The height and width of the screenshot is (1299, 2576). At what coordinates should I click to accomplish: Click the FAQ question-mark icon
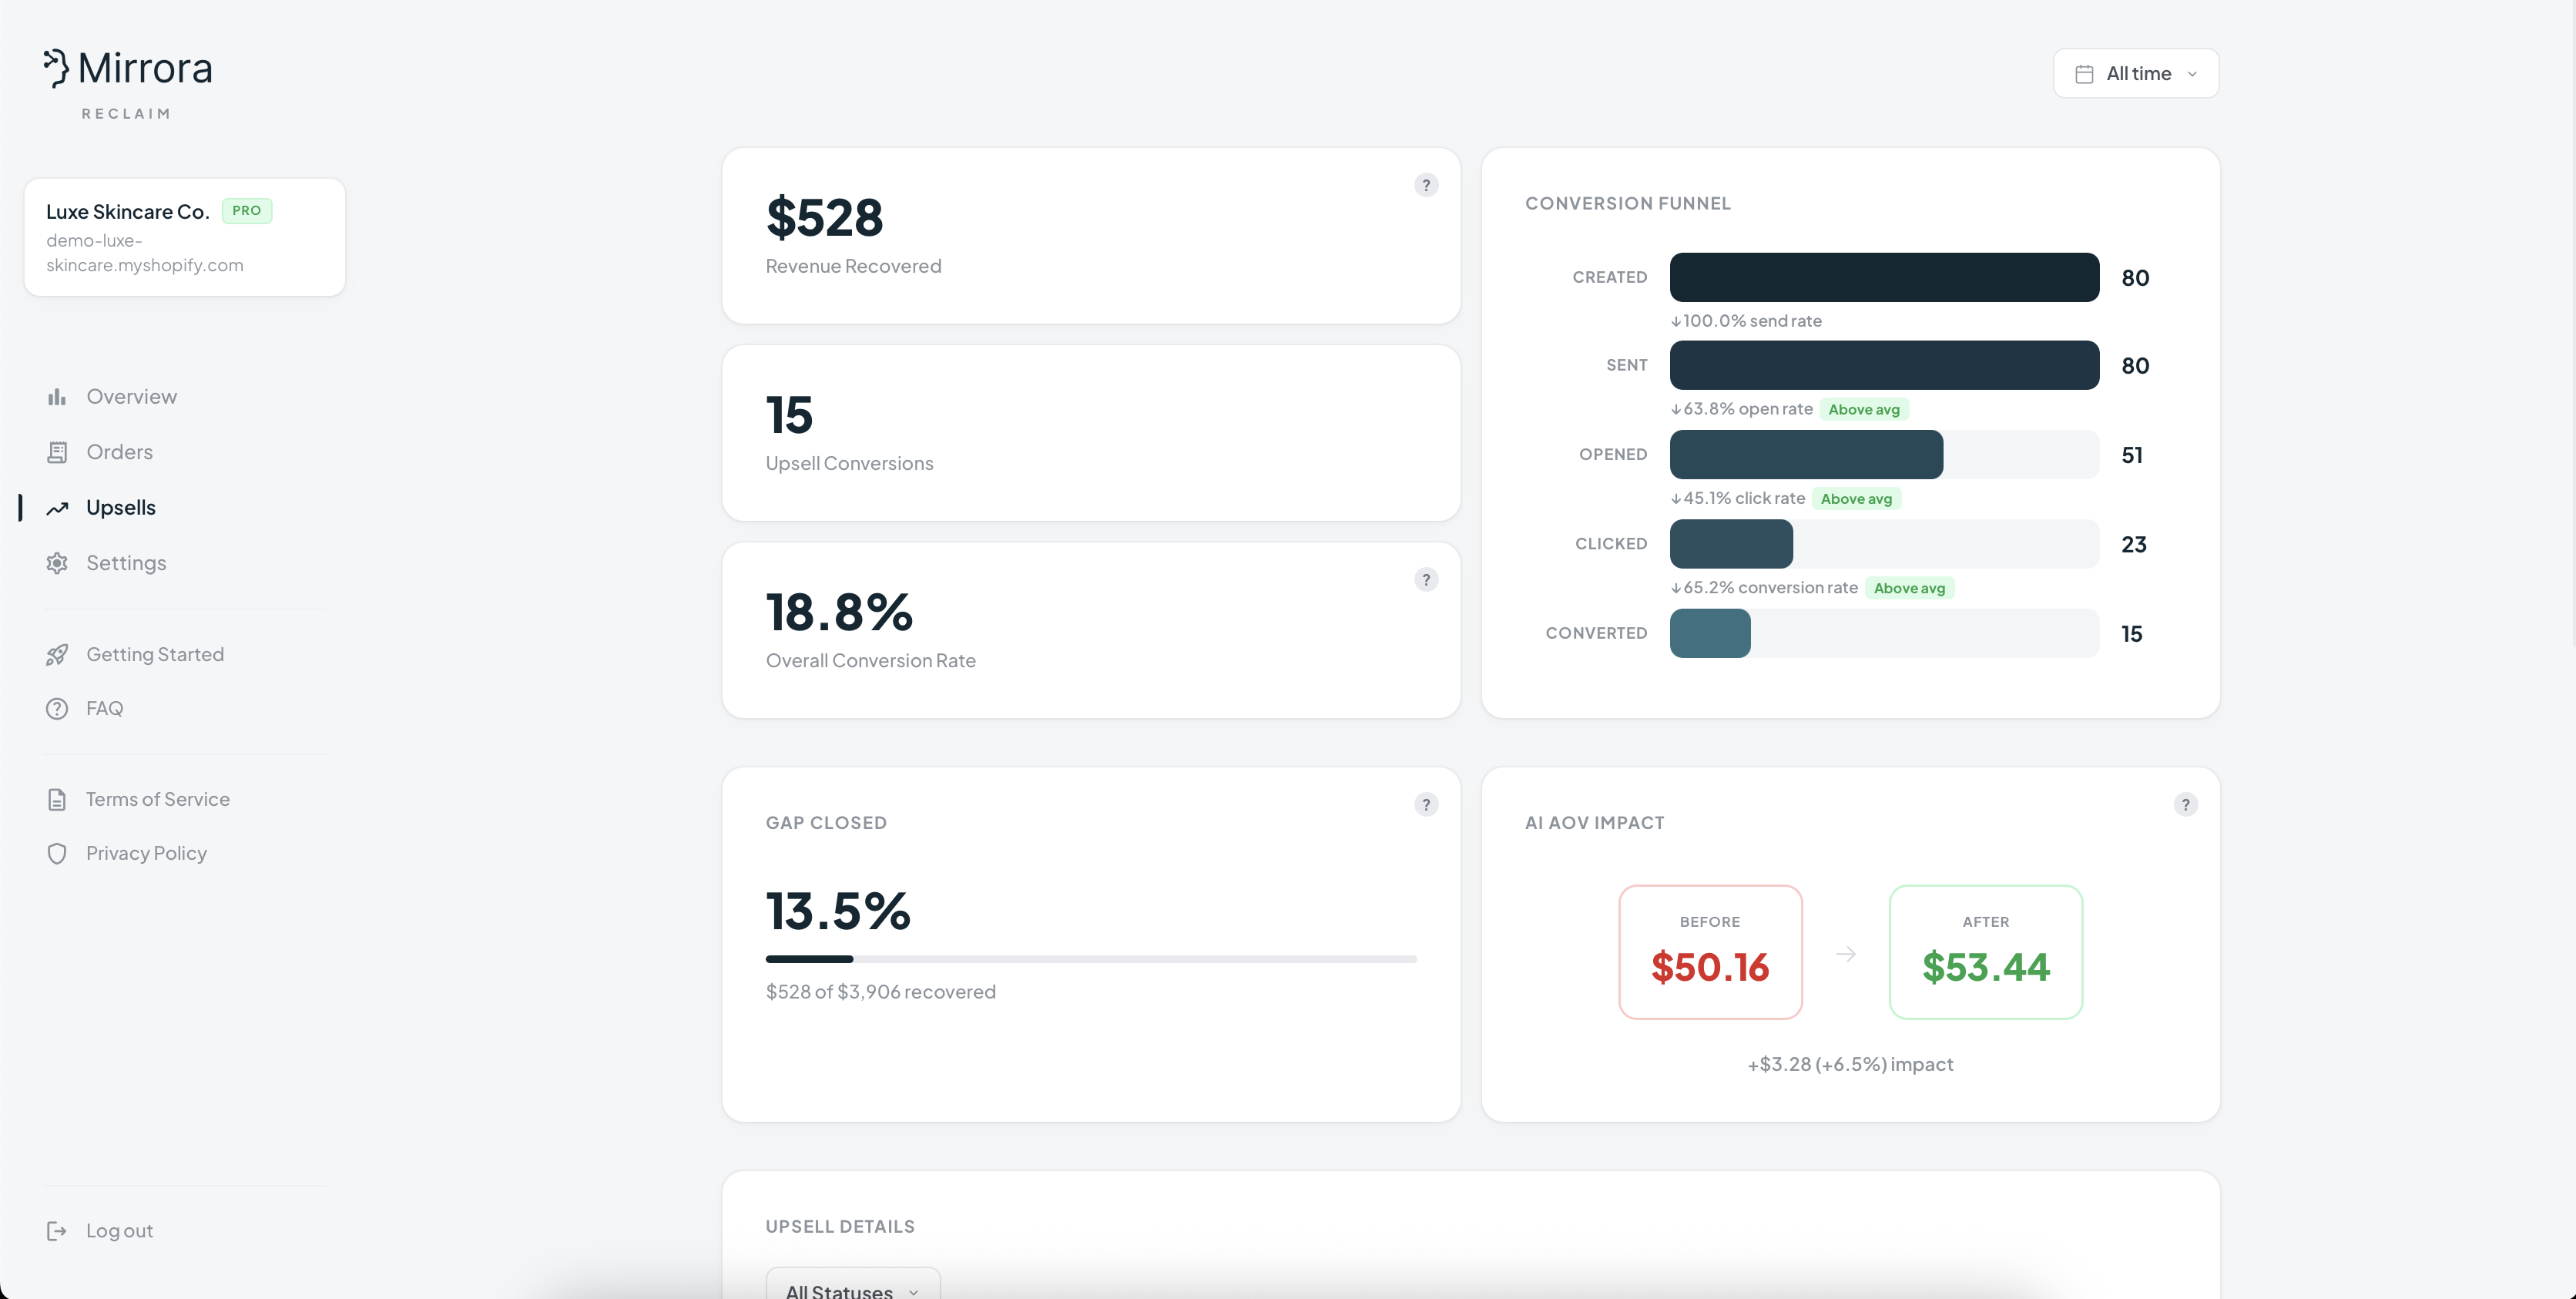tap(57, 708)
